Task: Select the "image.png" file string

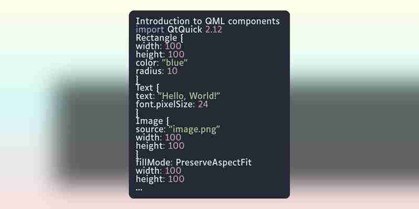Action: (x=195, y=129)
